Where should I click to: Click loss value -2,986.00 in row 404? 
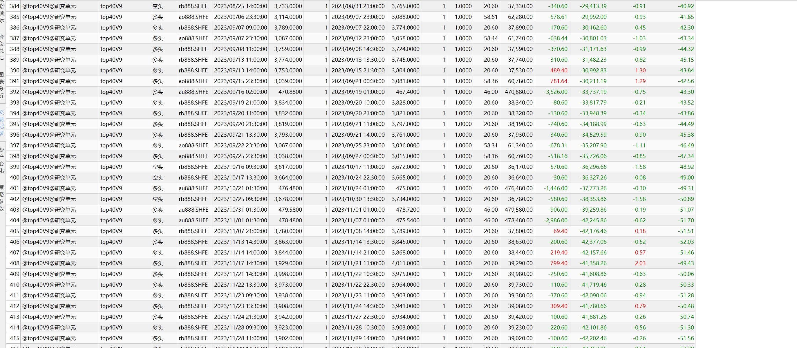click(555, 221)
